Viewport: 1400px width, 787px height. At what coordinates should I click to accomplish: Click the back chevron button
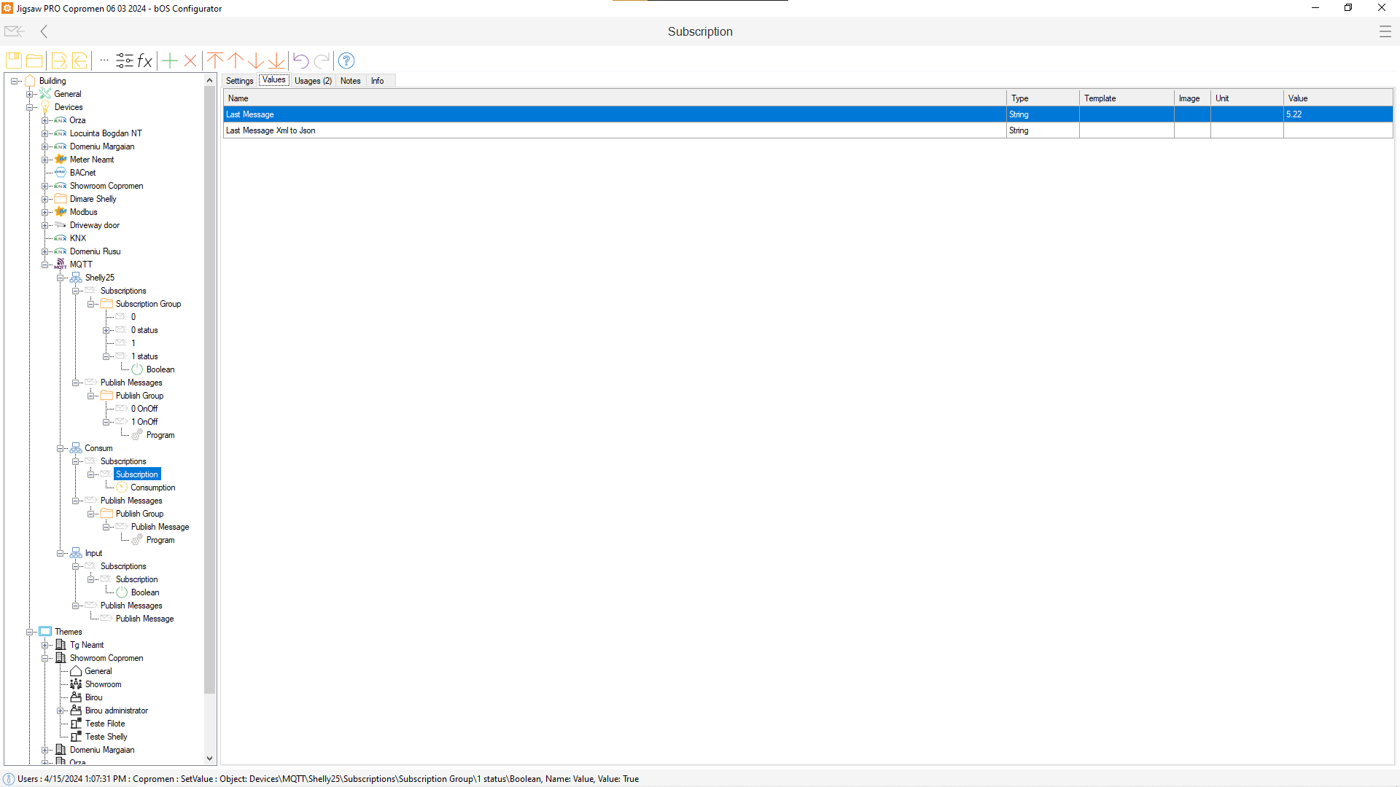(x=44, y=31)
